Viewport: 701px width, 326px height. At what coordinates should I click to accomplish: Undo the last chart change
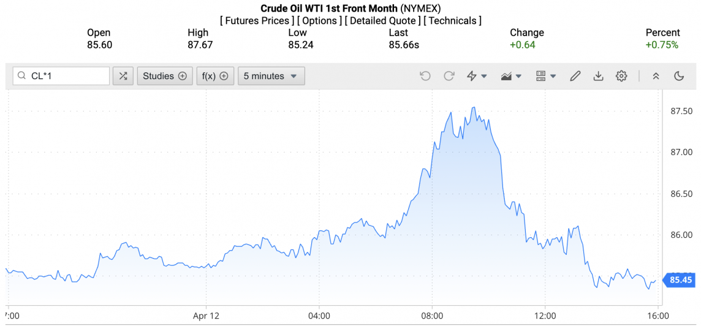425,76
